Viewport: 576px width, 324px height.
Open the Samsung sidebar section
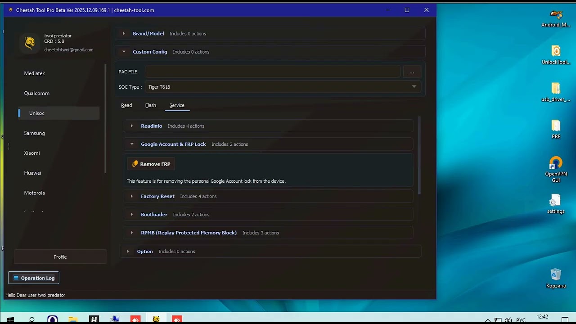tap(58, 133)
